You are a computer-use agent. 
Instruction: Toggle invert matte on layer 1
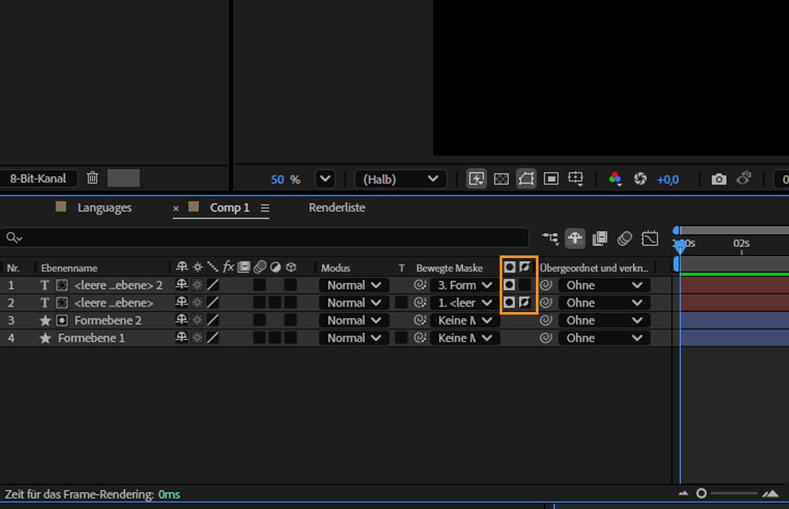click(x=524, y=285)
